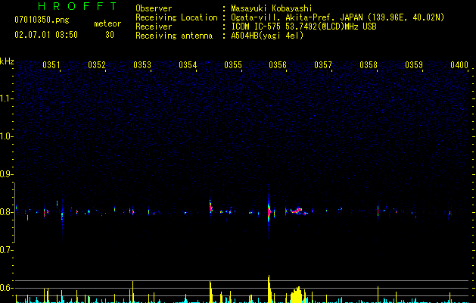Click the 'Receiver' field label
This screenshot has width=476, height=303.
(154, 27)
